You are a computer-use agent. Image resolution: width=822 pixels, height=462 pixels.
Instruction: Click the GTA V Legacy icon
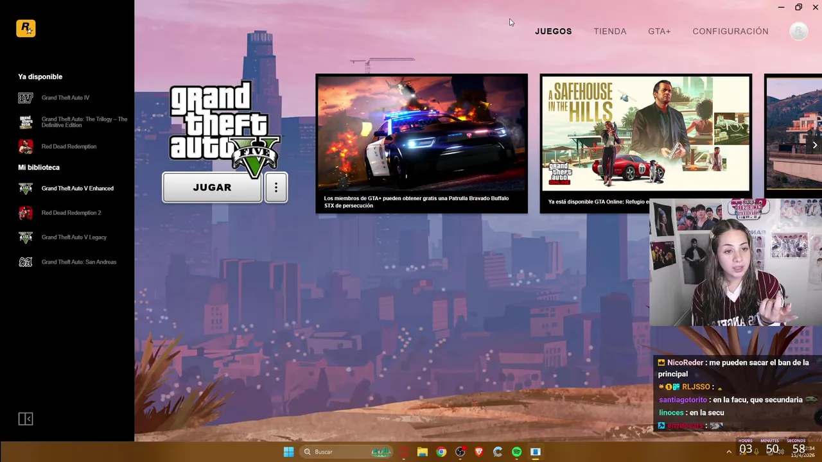point(26,237)
